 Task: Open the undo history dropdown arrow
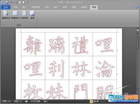[13, 3]
